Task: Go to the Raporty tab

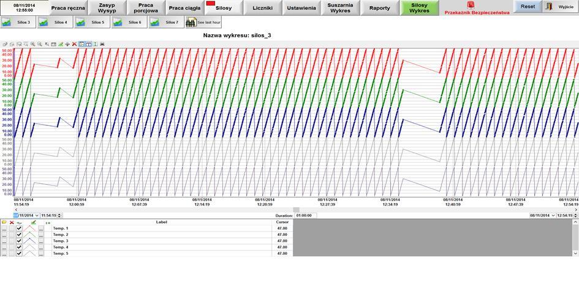Action: [380, 8]
